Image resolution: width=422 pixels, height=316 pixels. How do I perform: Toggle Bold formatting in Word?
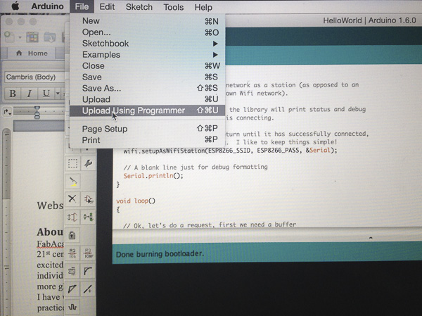(13, 94)
